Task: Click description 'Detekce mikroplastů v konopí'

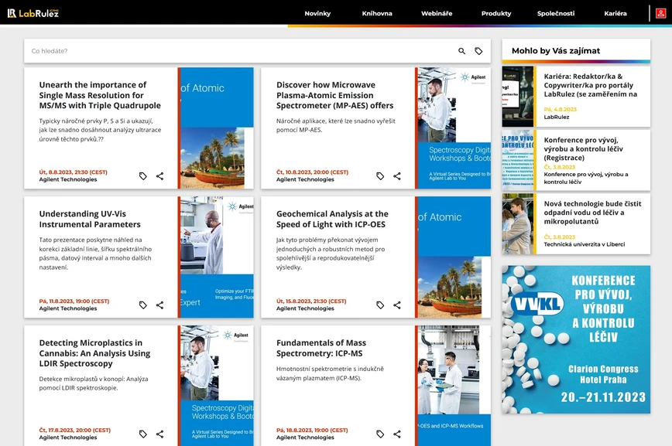Action: (x=94, y=383)
